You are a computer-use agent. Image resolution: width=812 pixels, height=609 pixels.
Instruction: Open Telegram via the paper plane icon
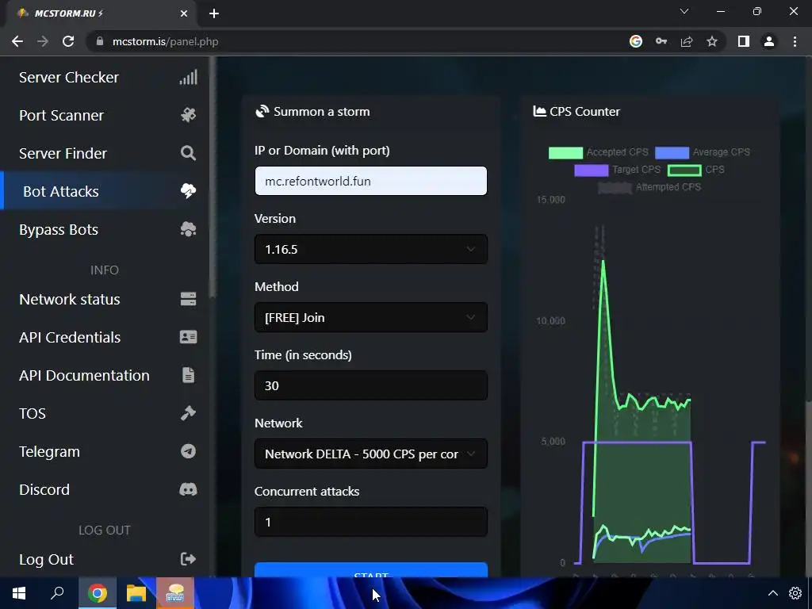tap(188, 451)
